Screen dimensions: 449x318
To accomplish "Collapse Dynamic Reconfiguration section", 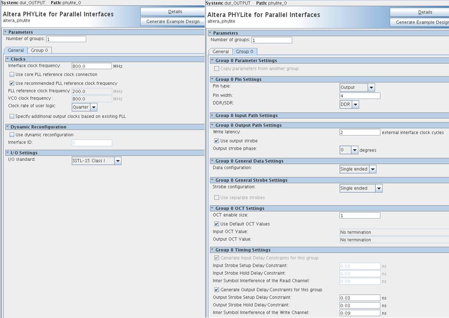I will 8,127.
